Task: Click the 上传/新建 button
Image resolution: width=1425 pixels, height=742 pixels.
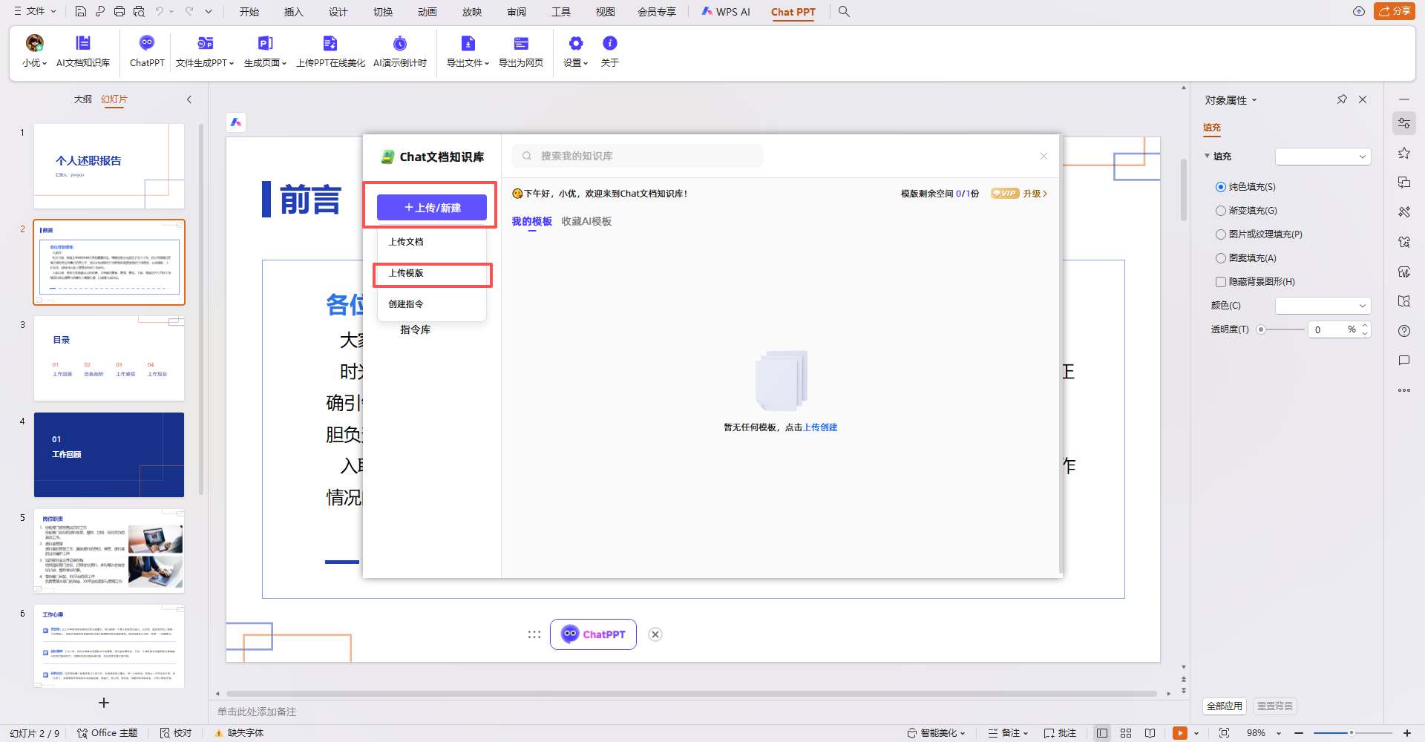Action: click(x=432, y=208)
